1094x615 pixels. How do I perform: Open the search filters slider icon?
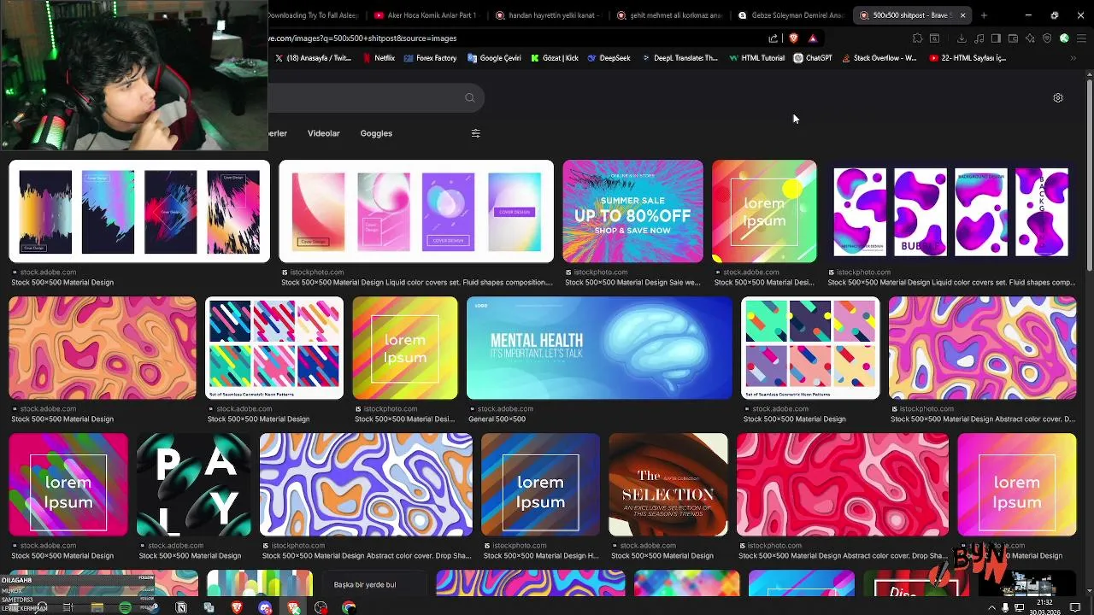[476, 133]
